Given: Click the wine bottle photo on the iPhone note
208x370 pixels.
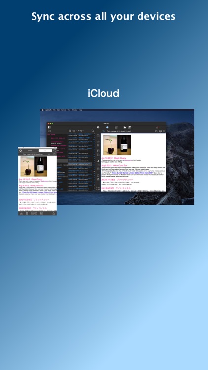Looking at the screenshot, I should pyautogui.click(x=40, y=166).
